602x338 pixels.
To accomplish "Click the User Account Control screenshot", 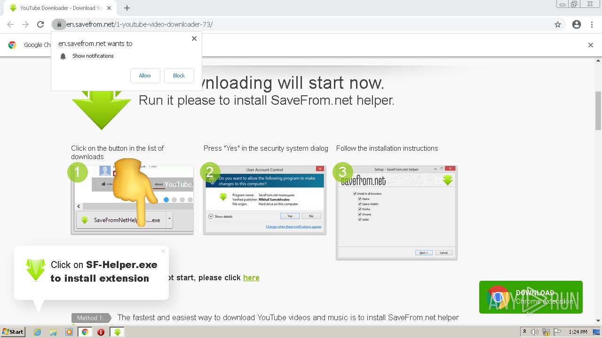I will click(265, 200).
